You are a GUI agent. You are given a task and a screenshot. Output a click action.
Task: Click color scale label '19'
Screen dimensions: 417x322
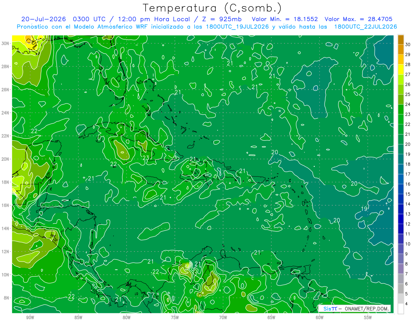click(408, 154)
